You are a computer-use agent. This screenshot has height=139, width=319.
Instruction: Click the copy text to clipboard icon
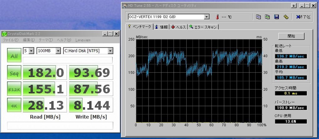point(258,17)
